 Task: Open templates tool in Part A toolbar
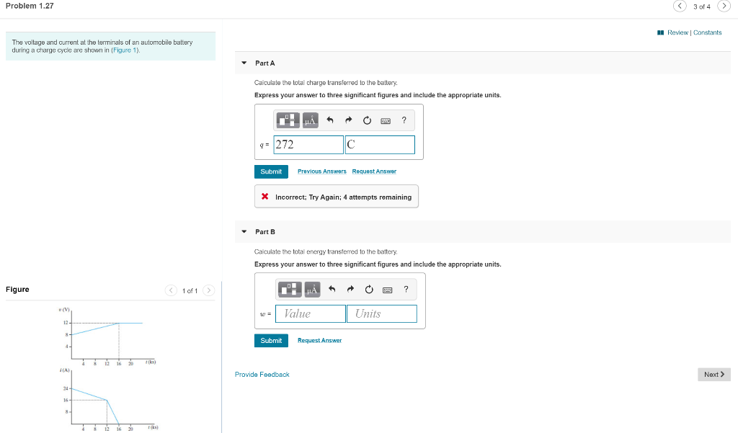tap(288, 120)
